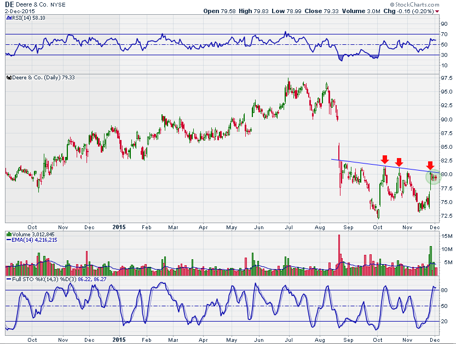Click the July price peak candlestick near 97.5
Screen dimensions: 456x344
[288, 87]
